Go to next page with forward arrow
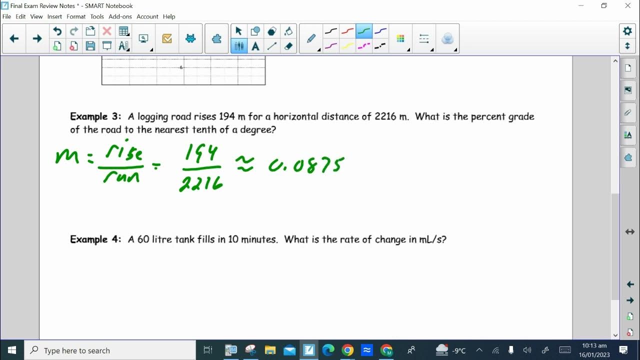Image resolution: width=640 pixels, height=360 pixels. [37, 38]
